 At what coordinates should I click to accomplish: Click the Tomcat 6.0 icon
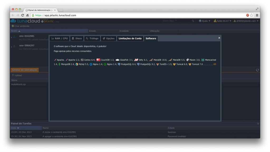pos(174,64)
